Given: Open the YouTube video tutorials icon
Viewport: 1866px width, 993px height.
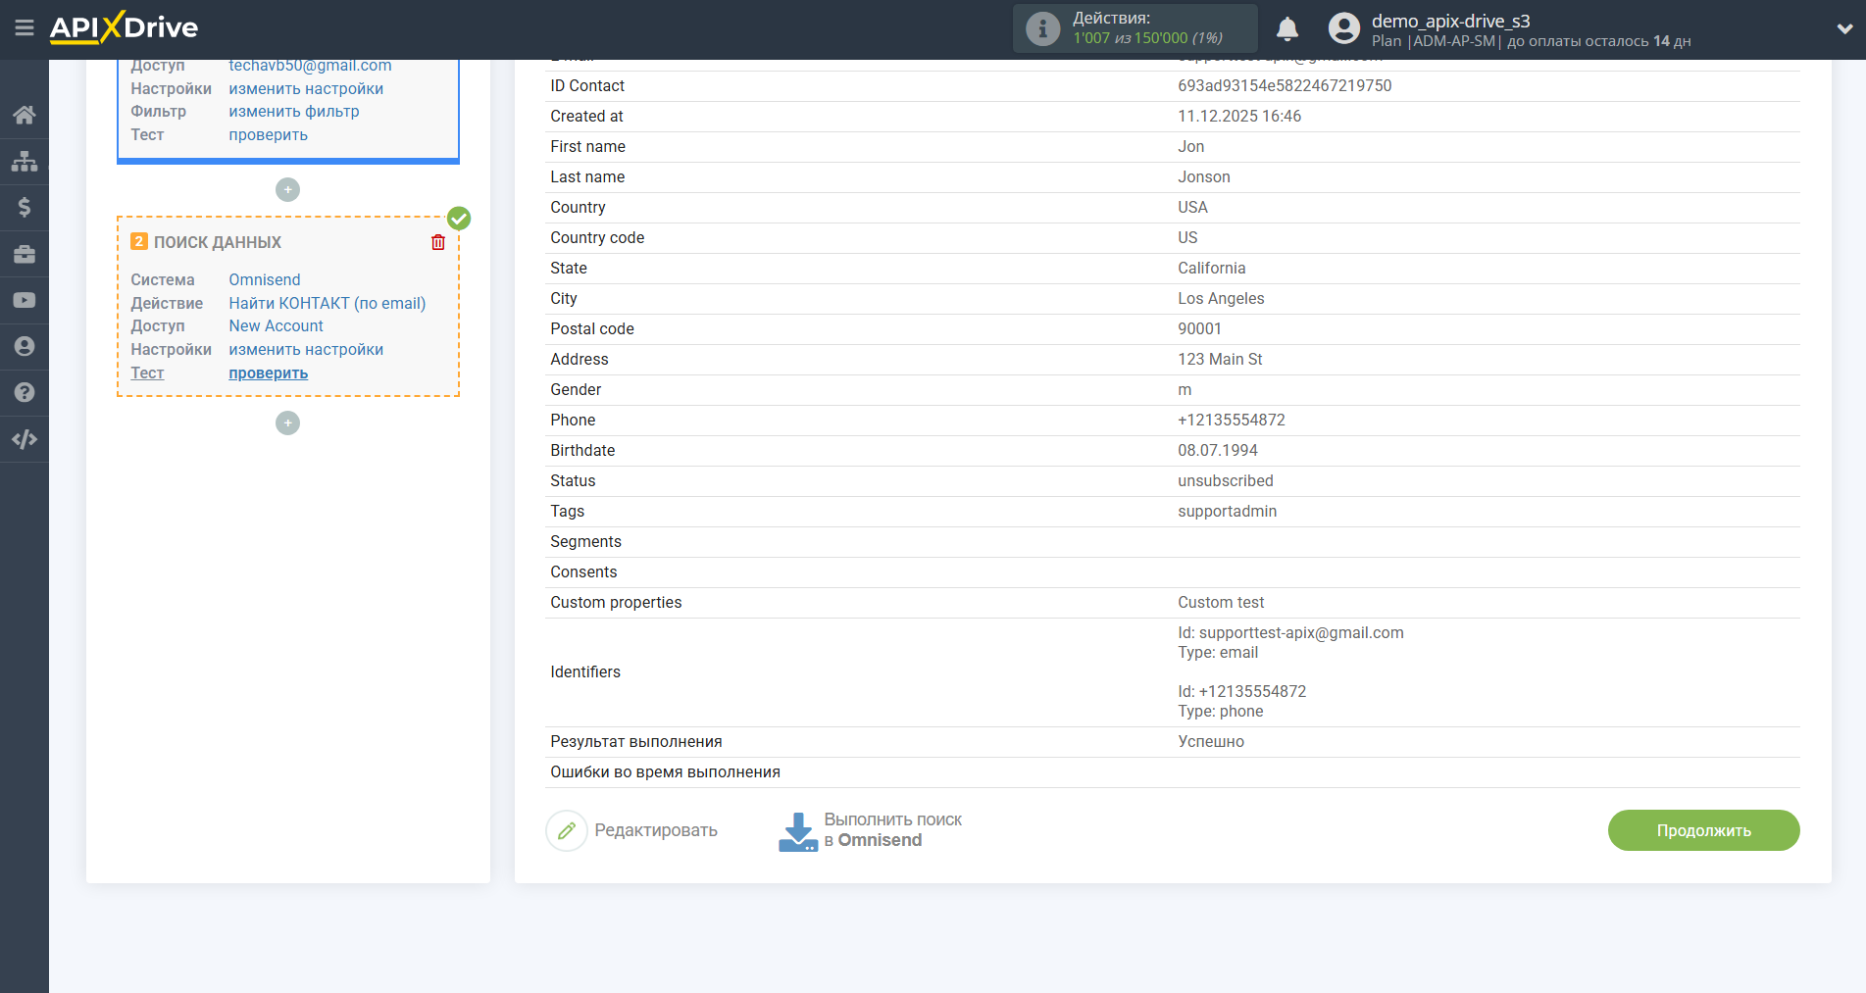Looking at the screenshot, I should [25, 300].
